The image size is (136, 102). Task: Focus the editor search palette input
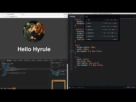tap(101, 17)
